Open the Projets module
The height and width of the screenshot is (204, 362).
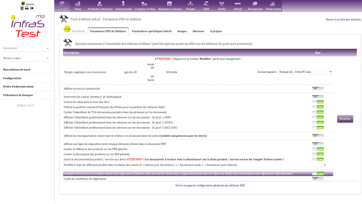coord(190,6)
